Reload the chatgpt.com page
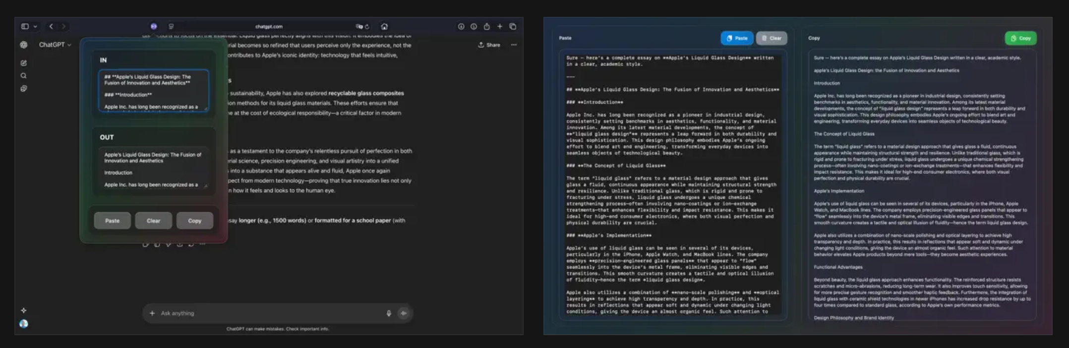The image size is (1069, 348). click(367, 27)
